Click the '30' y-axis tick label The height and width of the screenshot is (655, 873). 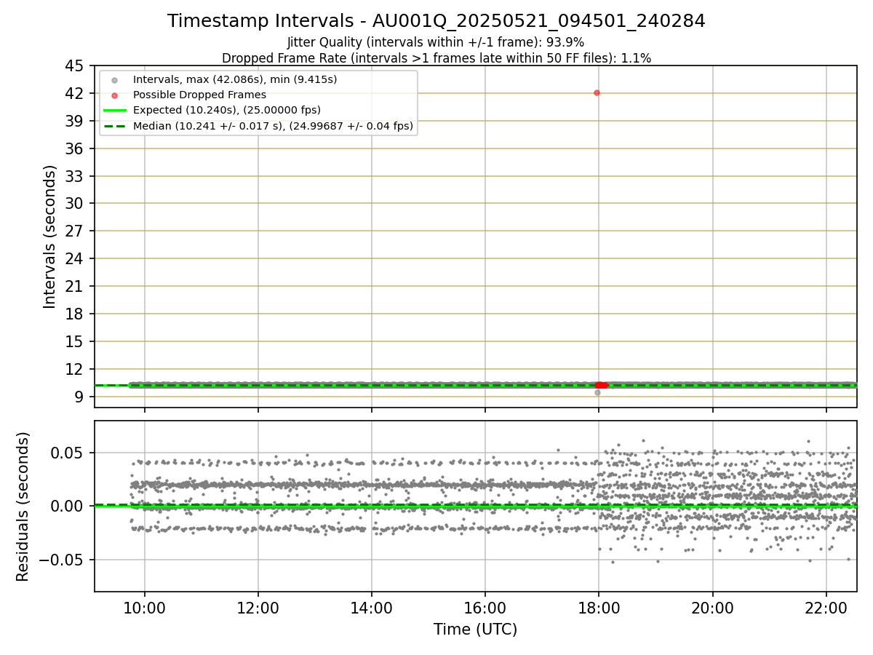coord(74,204)
